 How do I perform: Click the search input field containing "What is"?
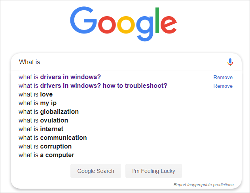pos(119,62)
